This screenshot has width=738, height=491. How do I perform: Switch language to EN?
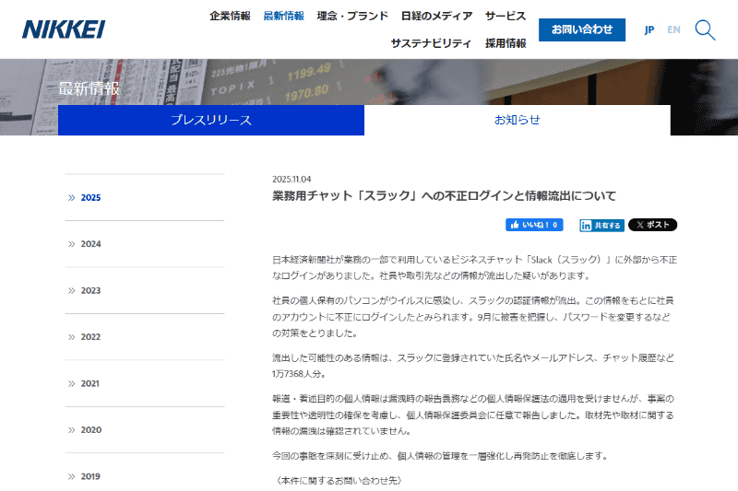click(x=673, y=30)
